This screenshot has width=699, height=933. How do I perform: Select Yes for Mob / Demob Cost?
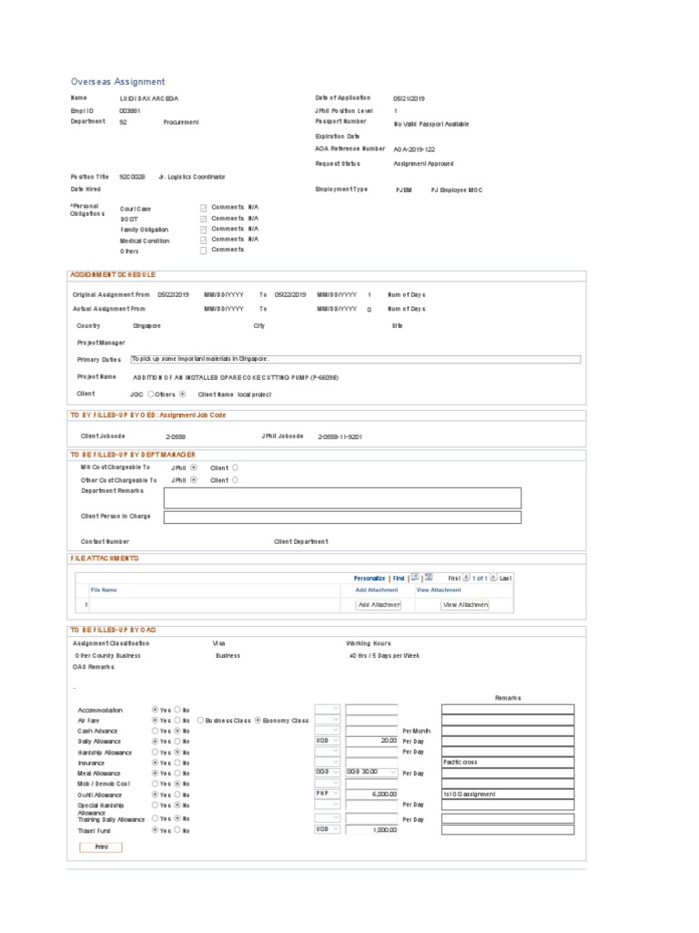(x=155, y=784)
